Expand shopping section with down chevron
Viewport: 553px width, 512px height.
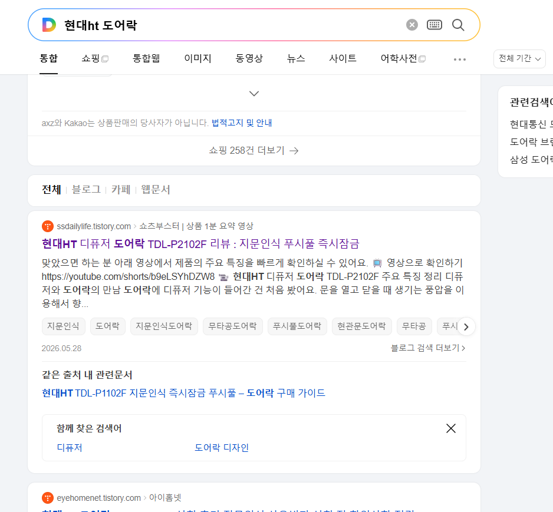point(254,94)
